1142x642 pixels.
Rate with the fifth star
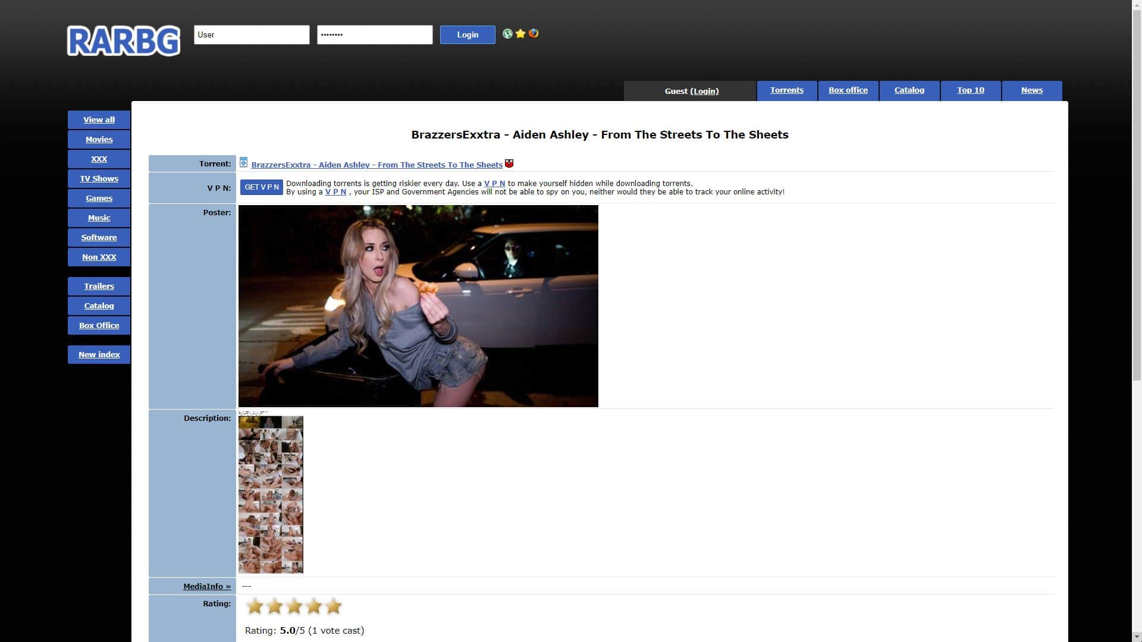pos(334,606)
